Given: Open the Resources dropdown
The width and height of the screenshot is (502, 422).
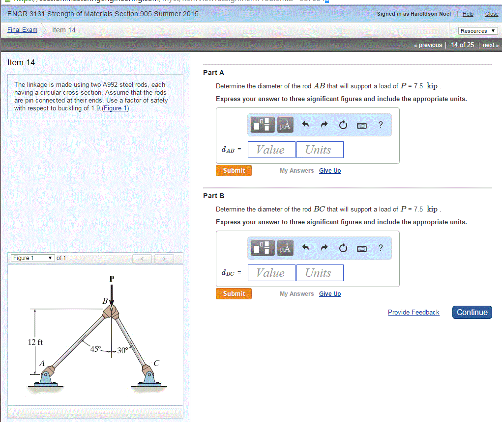Looking at the screenshot, I should [477, 30].
